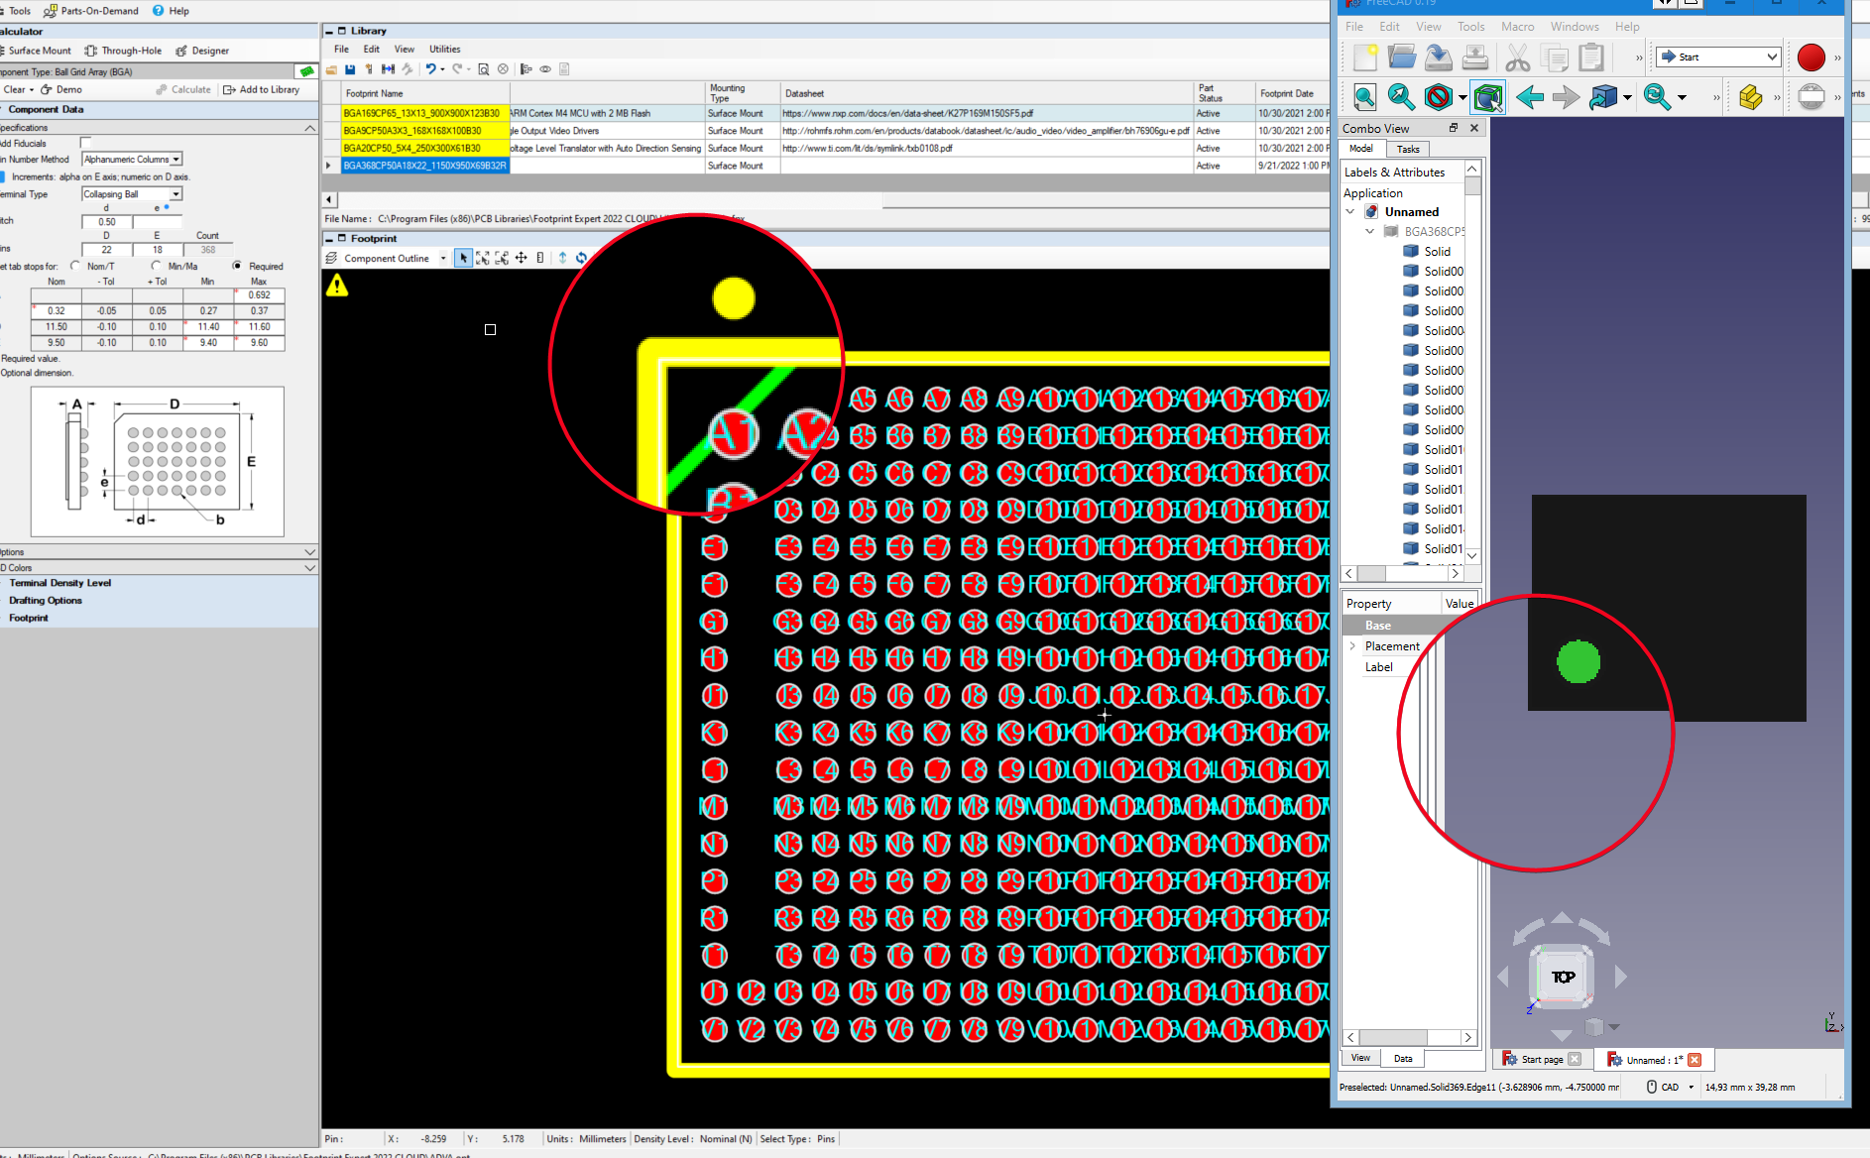This screenshot has height=1158, width=1870.
Task: Click FreeCAD fit all magnifier icon
Action: tap(1364, 97)
